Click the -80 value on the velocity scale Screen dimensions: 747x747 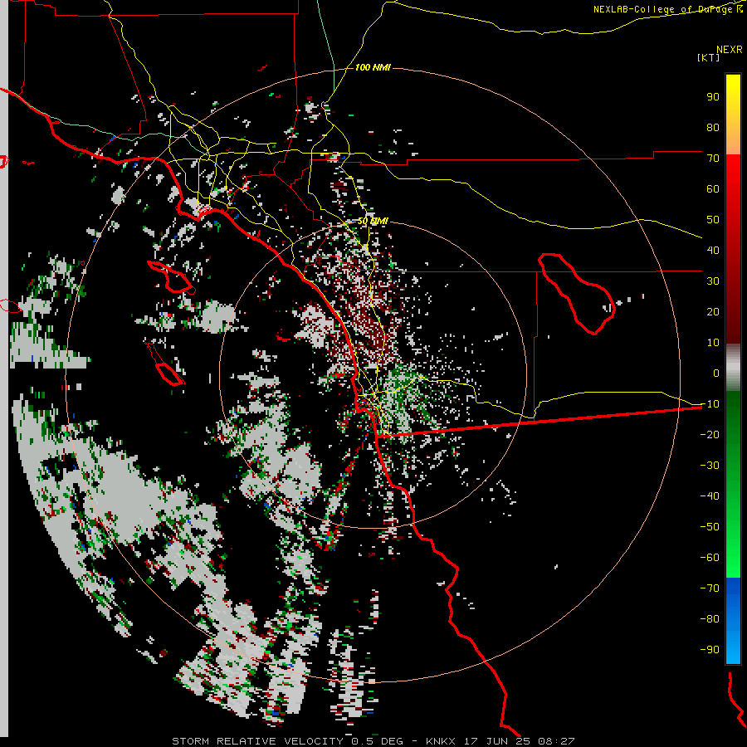coord(710,619)
